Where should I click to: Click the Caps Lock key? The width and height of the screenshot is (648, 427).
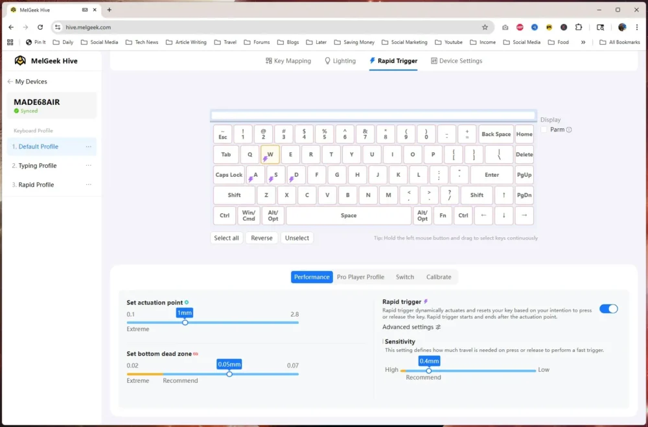tap(229, 175)
